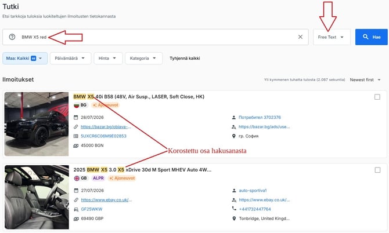The image size is (389, 233).
Task: Open the ebay.co.uk seller profile link
Action: [264, 200]
